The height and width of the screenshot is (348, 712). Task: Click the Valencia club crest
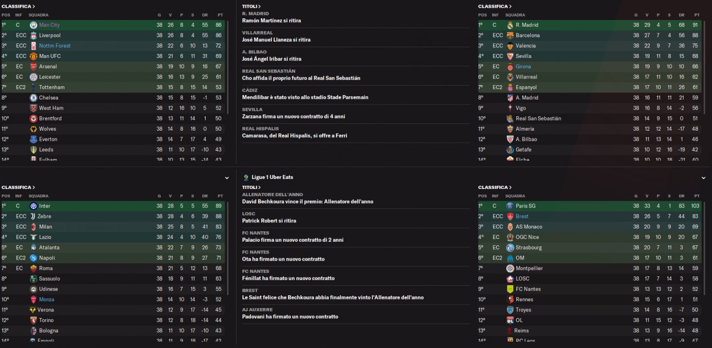click(x=510, y=46)
